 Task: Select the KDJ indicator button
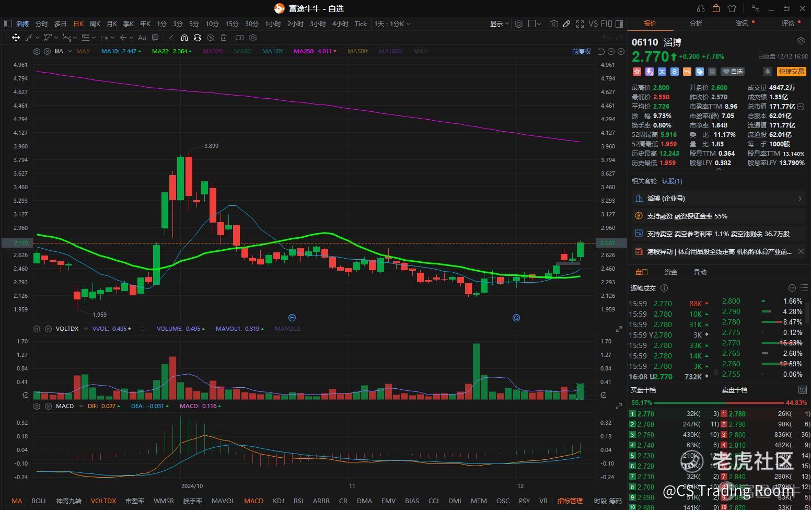coord(278,501)
